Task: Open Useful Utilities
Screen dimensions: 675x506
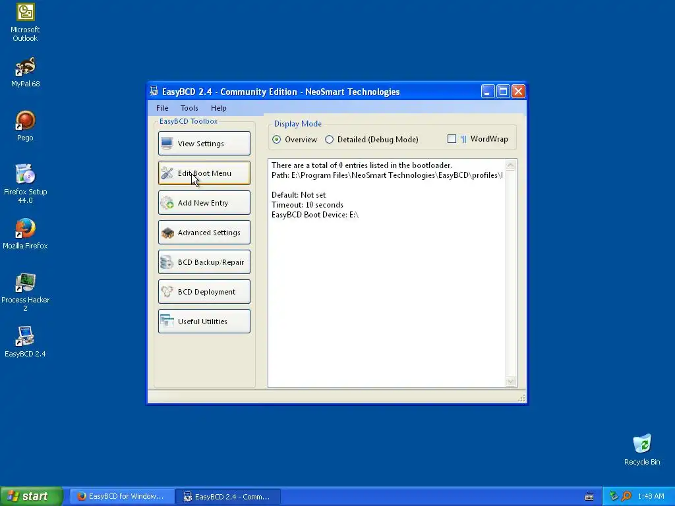Action: [204, 322]
